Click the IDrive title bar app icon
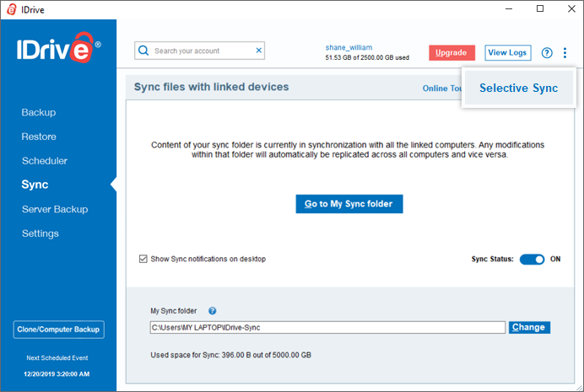The width and height of the screenshot is (584, 392). point(12,9)
